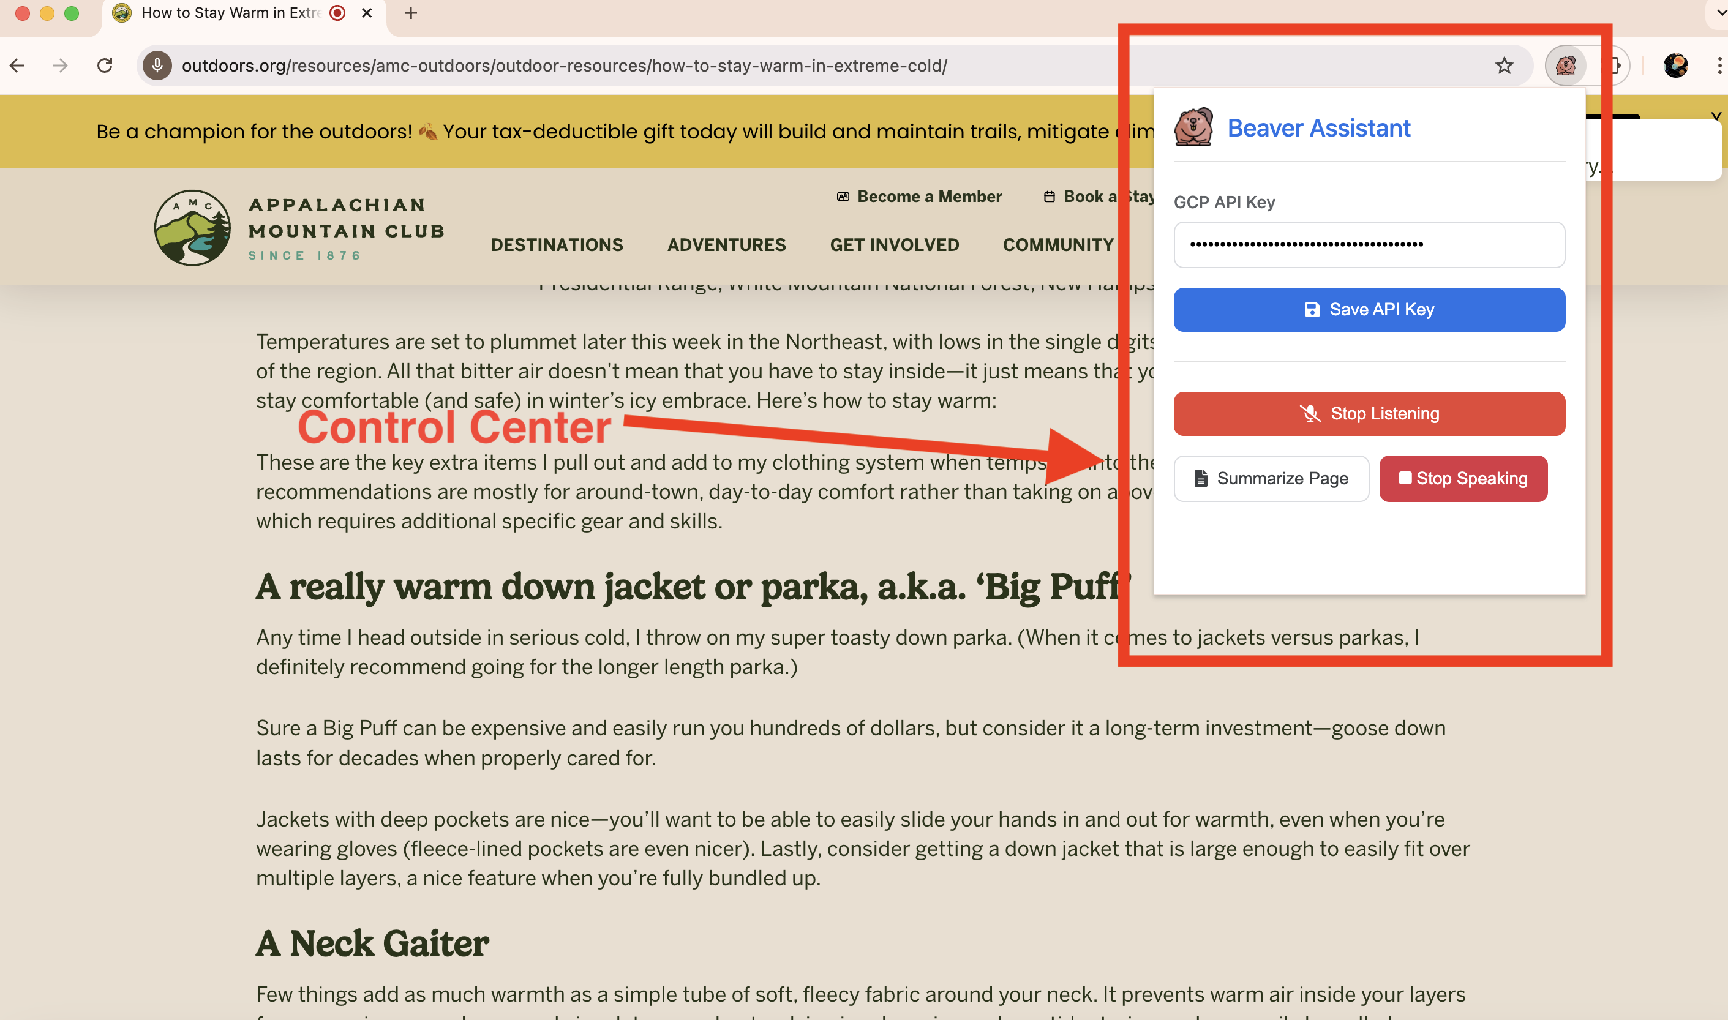Open the Chrome profile avatar
Image resolution: width=1728 pixels, height=1020 pixels.
1675,66
